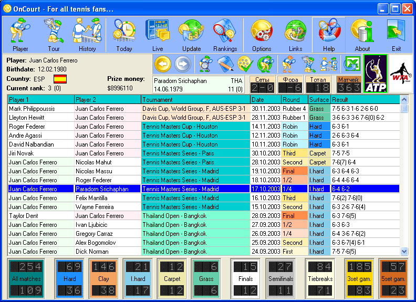Click the Тотал total panel
The width and height of the screenshot is (416, 302).
[318, 85]
